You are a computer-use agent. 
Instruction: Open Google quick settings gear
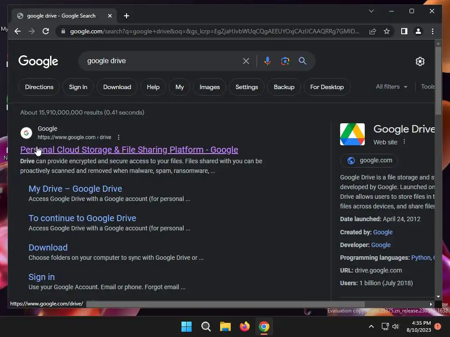420,61
